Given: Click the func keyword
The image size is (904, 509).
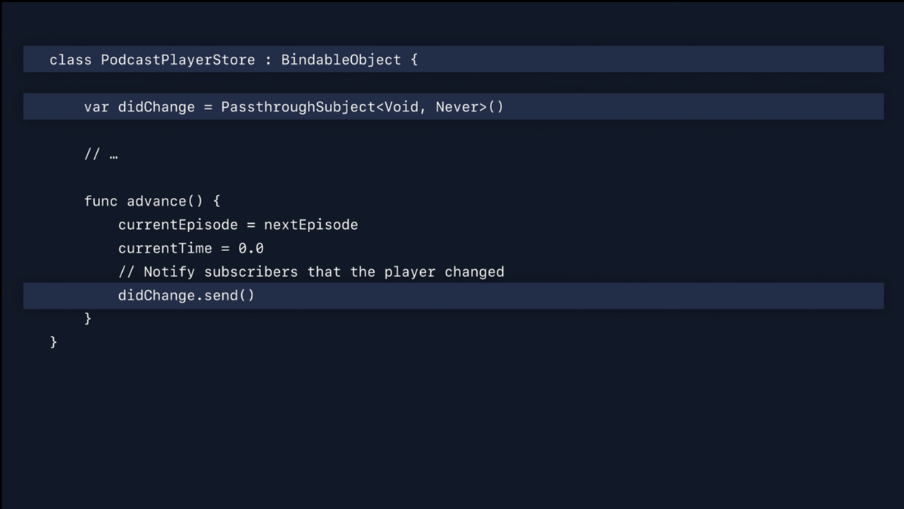Looking at the screenshot, I should pos(101,201).
